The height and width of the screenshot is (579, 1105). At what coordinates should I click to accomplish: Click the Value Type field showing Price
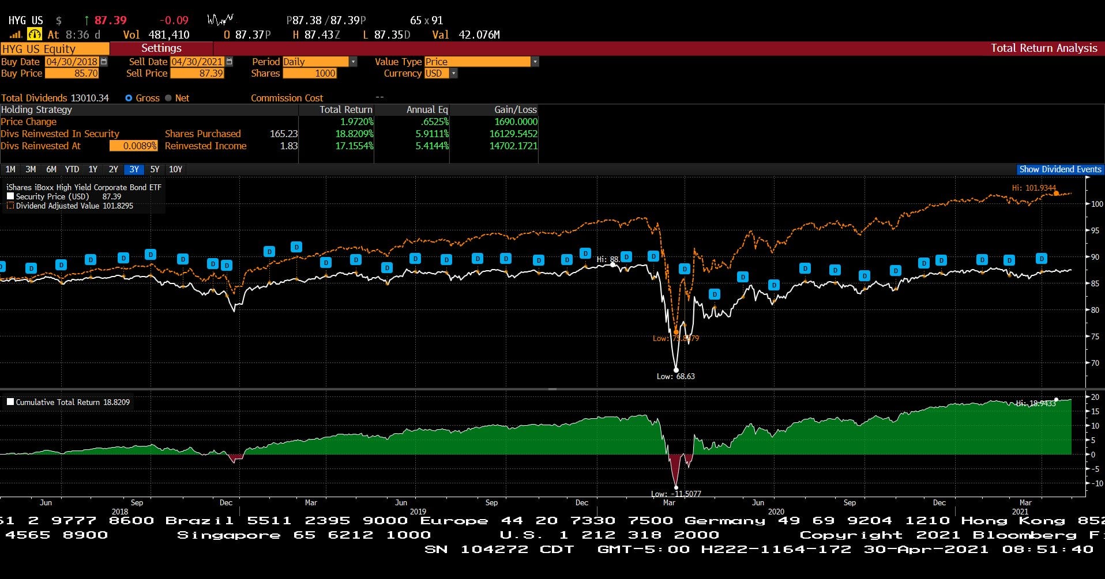click(478, 62)
